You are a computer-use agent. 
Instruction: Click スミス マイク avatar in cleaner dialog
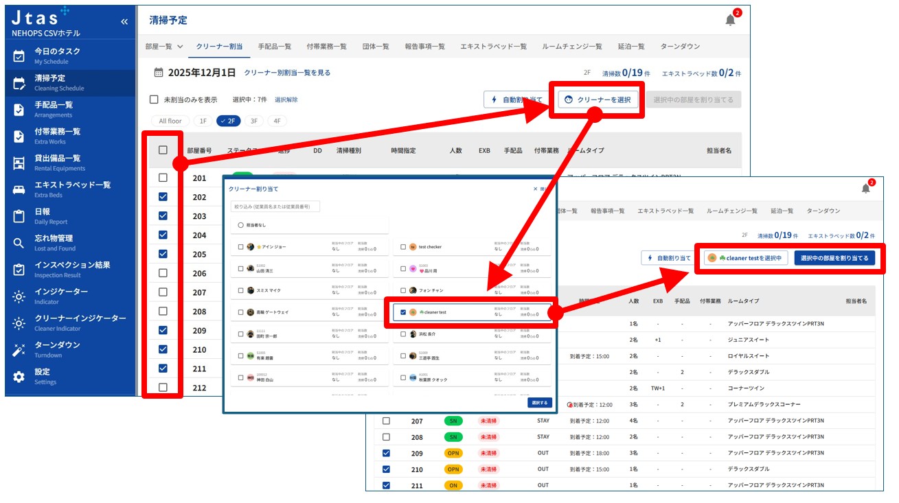click(x=251, y=290)
